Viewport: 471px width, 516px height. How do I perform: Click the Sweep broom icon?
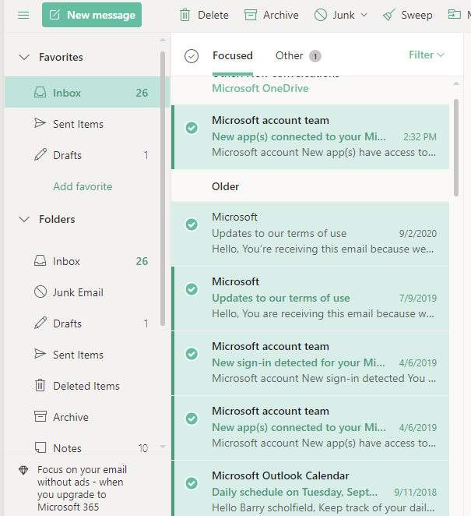[x=388, y=15]
